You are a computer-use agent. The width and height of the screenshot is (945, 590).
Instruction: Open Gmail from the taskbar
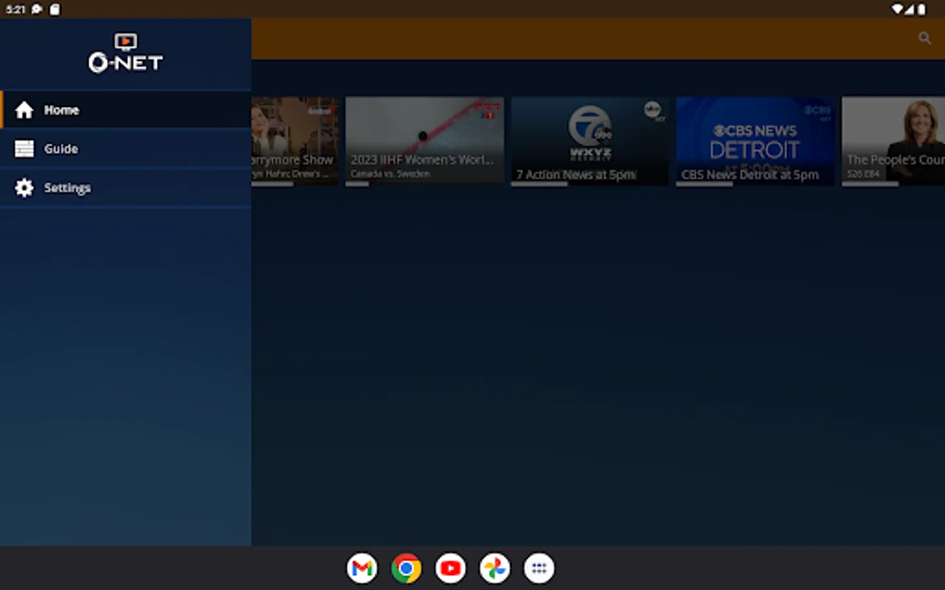pos(362,568)
